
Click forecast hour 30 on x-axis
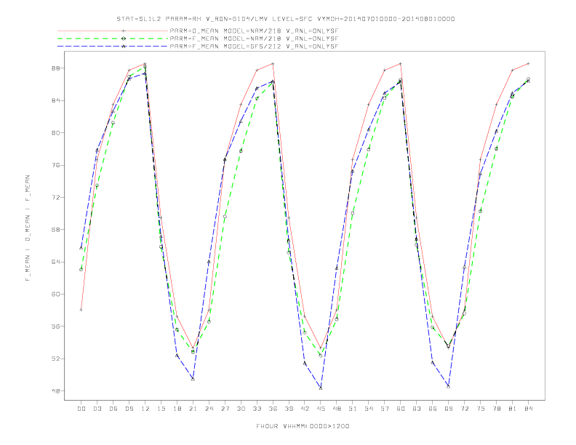click(x=241, y=409)
